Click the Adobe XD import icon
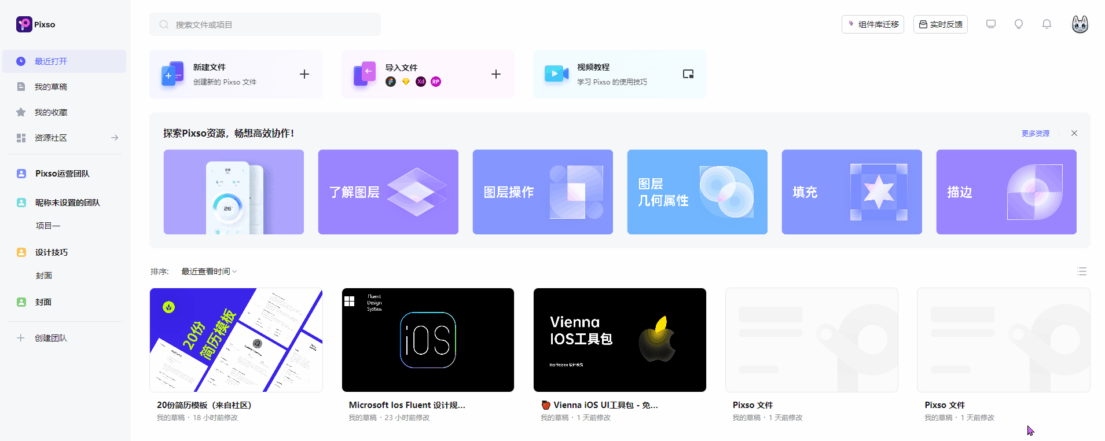 (421, 82)
